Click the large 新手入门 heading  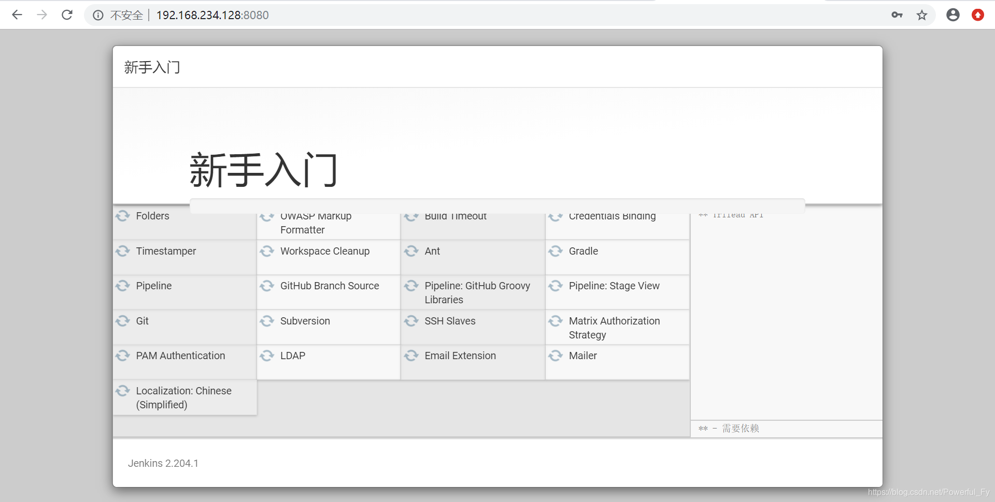click(x=264, y=170)
